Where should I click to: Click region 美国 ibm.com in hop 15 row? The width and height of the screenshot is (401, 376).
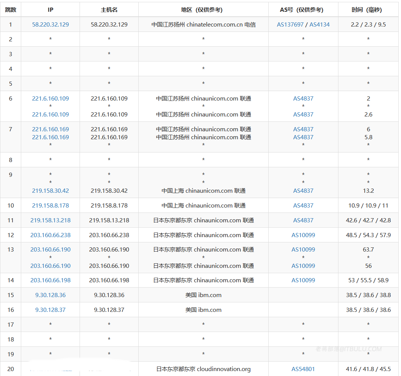(x=203, y=295)
